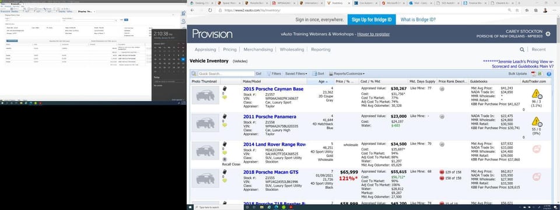This screenshot has width=560, height=210.
Task: Export inventory to PDF icon
Action: [x=533, y=73]
